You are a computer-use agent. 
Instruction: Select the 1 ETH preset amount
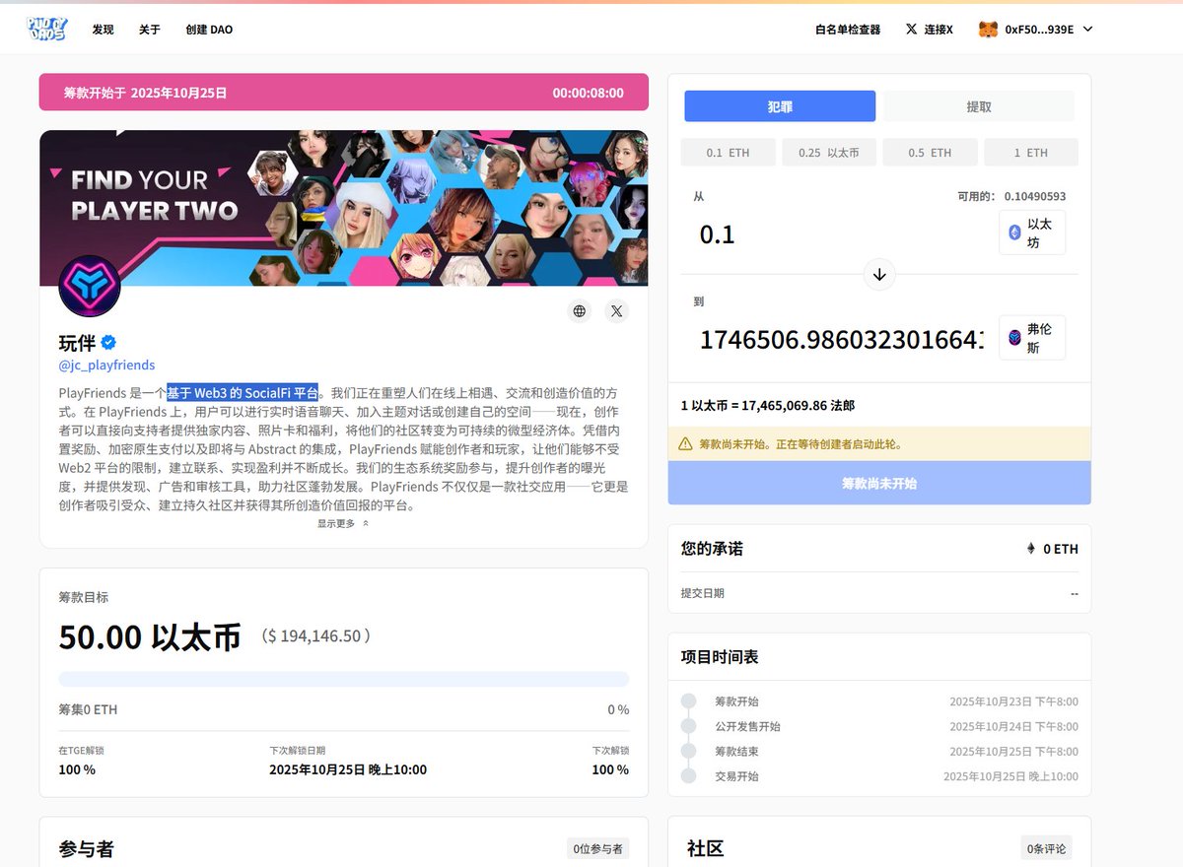pos(1030,153)
